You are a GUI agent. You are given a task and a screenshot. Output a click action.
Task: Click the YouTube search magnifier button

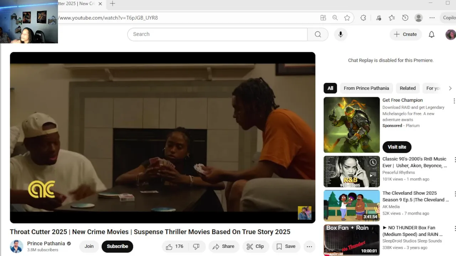pos(318,34)
